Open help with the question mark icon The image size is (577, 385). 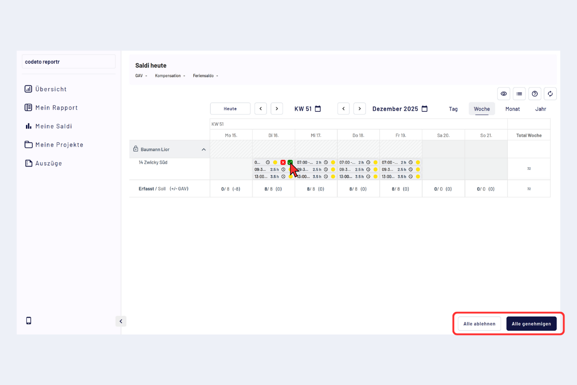point(535,94)
